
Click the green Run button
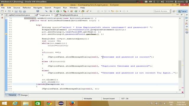[58, 11]
